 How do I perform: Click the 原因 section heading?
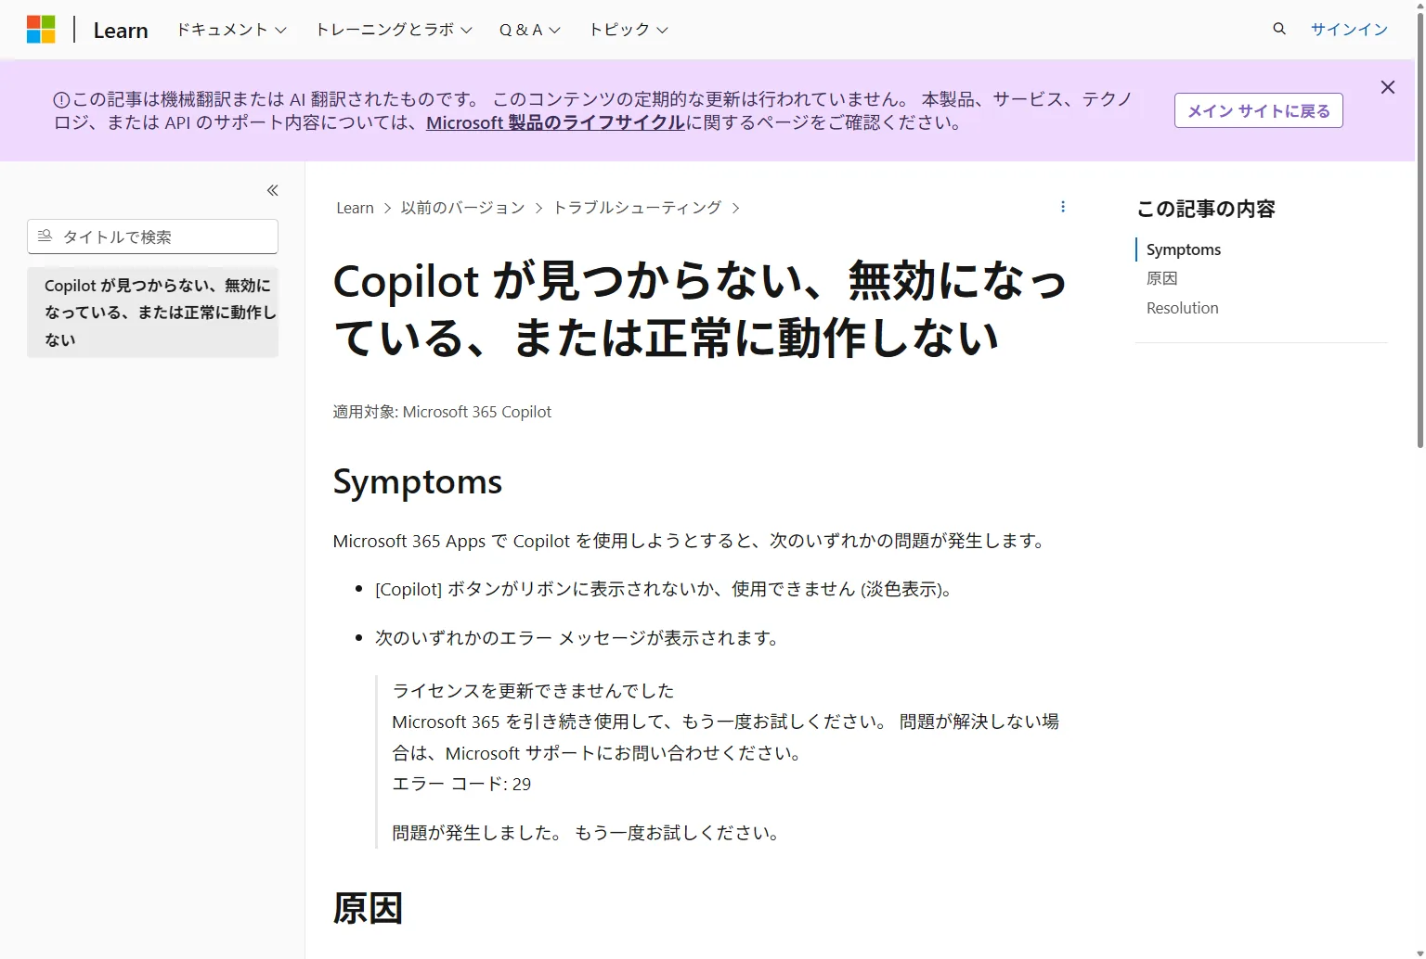coord(368,908)
